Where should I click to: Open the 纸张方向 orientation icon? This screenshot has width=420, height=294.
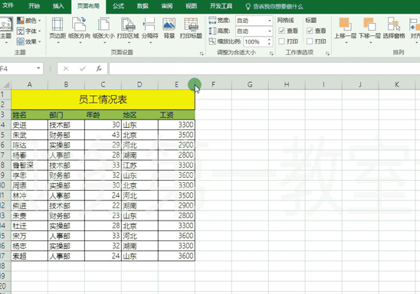[79, 24]
